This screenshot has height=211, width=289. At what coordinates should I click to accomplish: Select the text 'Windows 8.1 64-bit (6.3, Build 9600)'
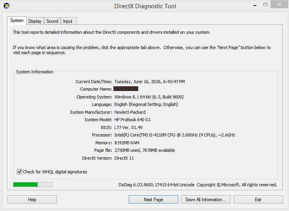coord(149,97)
